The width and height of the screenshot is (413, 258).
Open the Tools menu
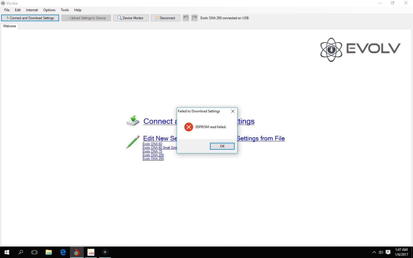point(65,10)
